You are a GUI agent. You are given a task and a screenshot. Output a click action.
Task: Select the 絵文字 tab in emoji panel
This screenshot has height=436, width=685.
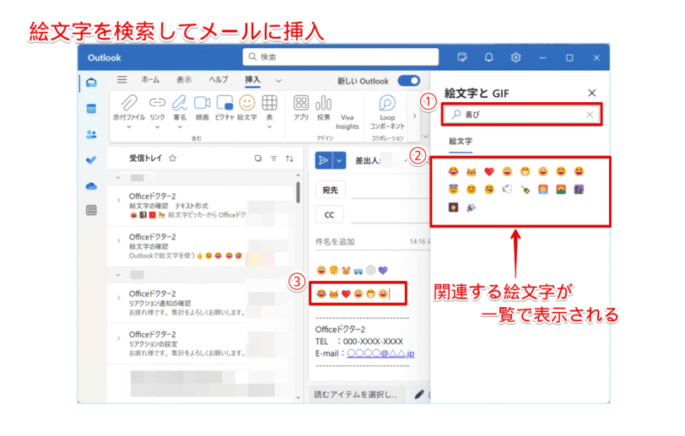[461, 141]
